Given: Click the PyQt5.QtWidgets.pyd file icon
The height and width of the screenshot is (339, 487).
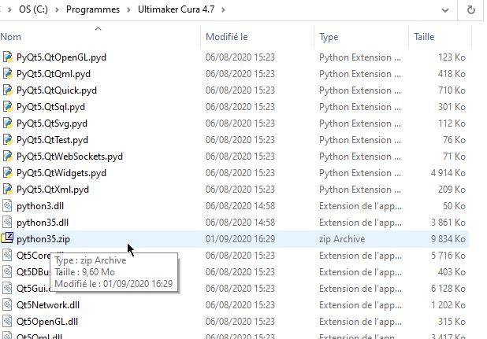Looking at the screenshot, I should (x=7, y=173).
